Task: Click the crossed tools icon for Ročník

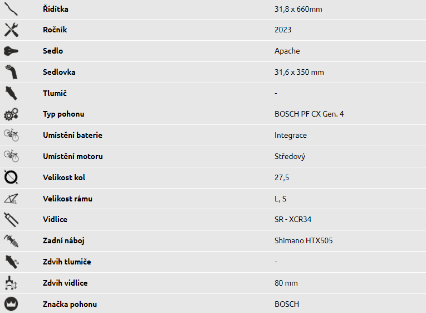Action: 11,30
